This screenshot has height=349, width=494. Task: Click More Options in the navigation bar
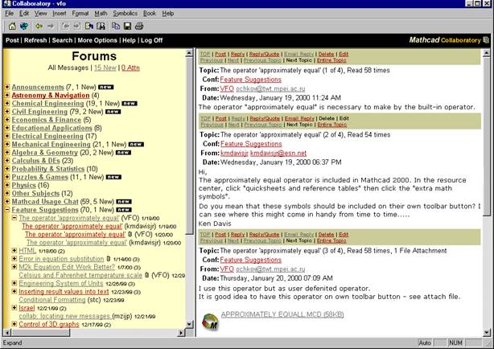point(97,40)
